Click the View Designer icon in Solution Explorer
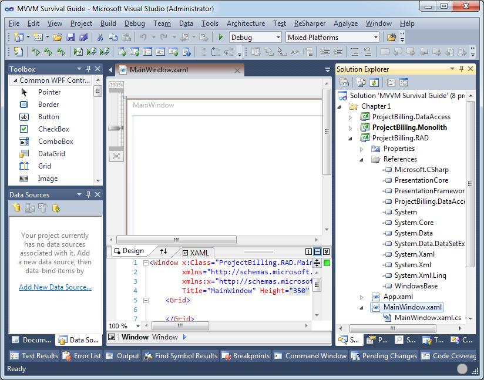The height and width of the screenshot is (380, 484). pyautogui.click(x=404, y=82)
